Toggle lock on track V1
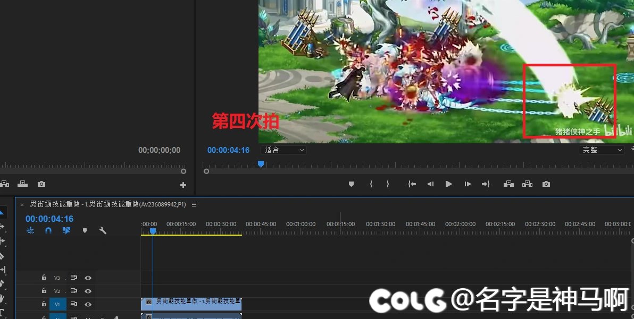 (x=44, y=304)
